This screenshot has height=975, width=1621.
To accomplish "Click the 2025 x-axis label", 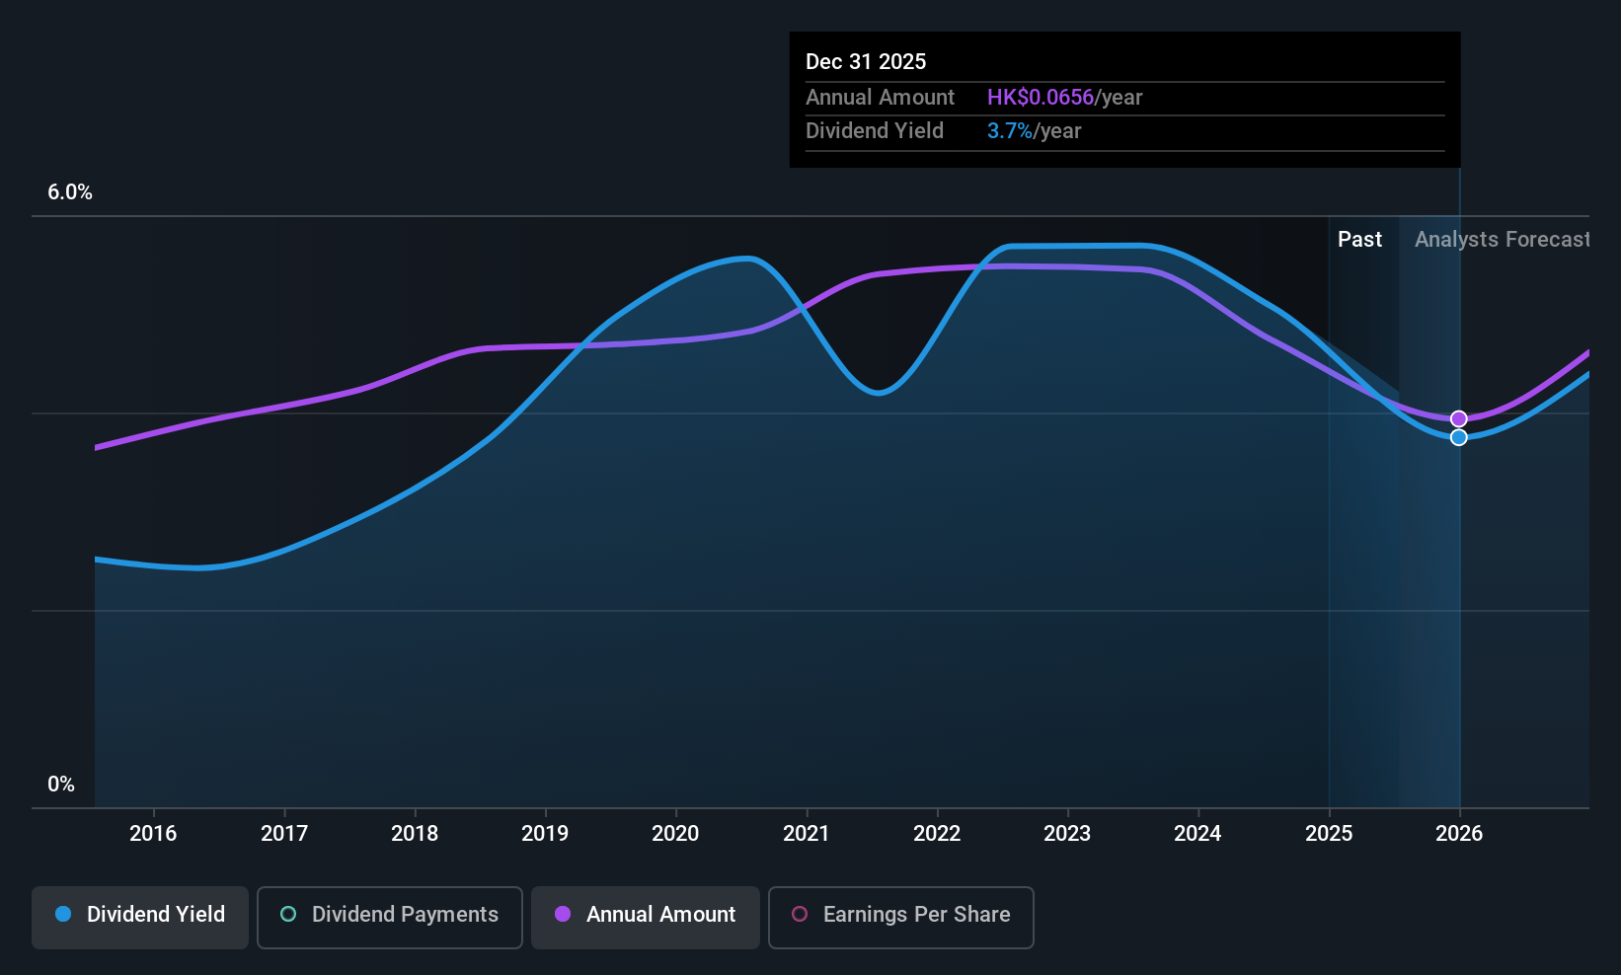I will pos(1329,834).
